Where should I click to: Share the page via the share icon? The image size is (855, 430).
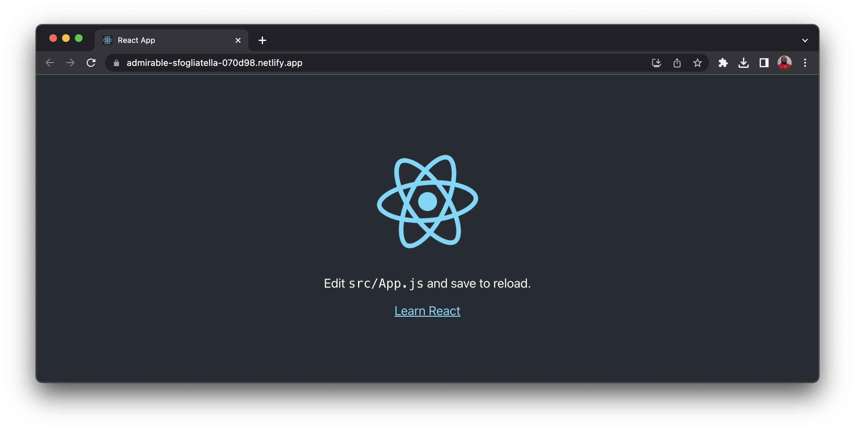point(677,63)
